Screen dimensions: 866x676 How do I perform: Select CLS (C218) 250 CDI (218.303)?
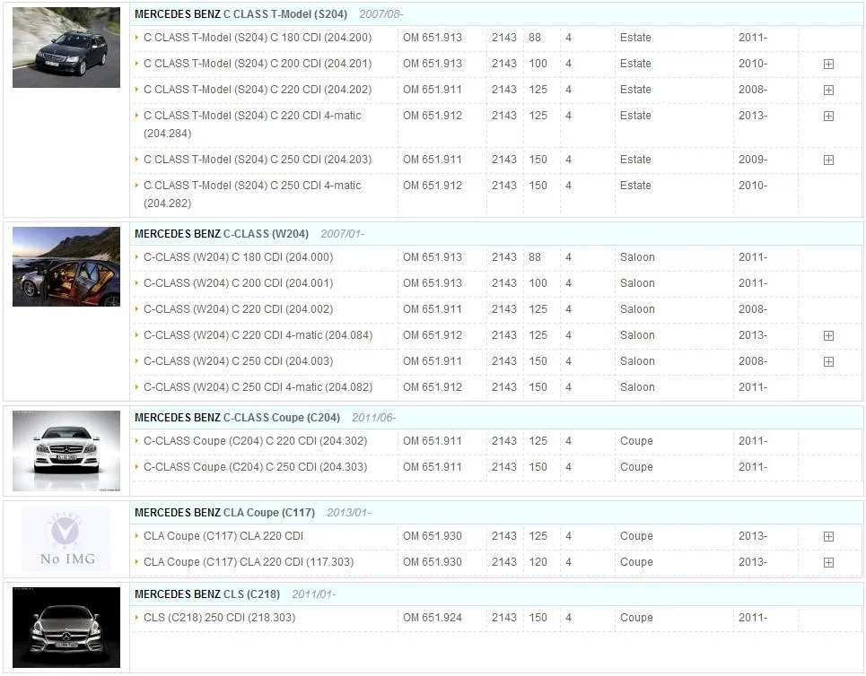point(219,618)
